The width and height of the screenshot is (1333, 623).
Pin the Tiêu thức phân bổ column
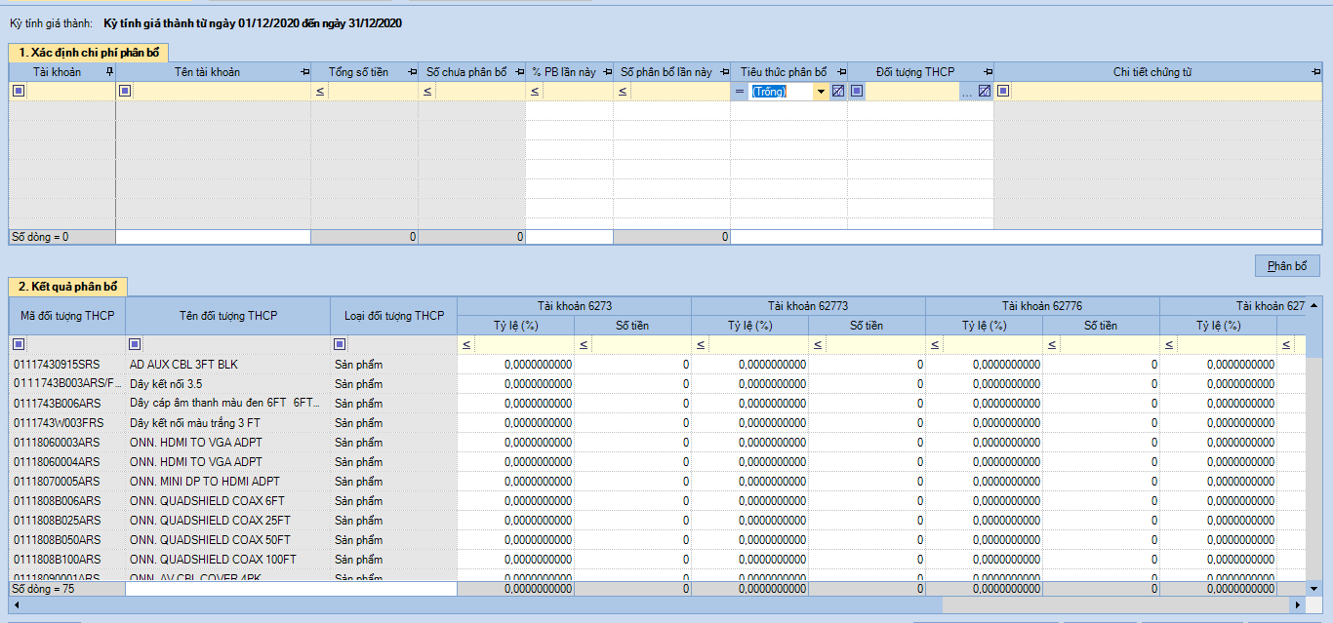841,72
